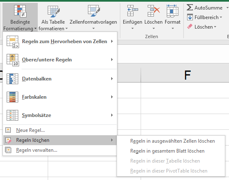Click the Regeln verwalten icon

pyautogui.click(x=8, y=150)
